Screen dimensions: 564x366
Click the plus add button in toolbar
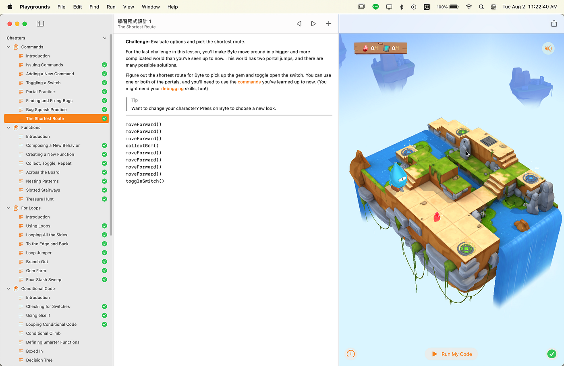point(329,24)
